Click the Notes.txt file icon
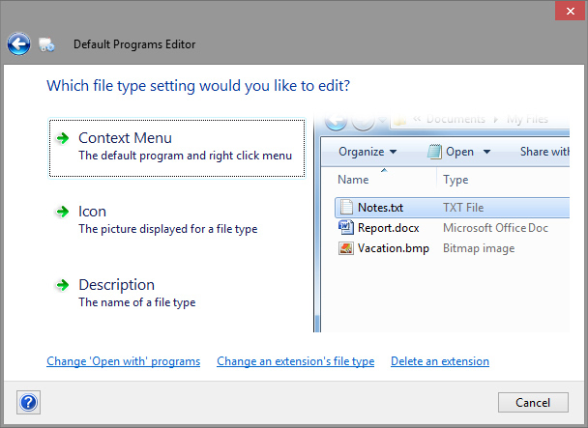This screenshot has width=588, height=428. click(346, 208)
